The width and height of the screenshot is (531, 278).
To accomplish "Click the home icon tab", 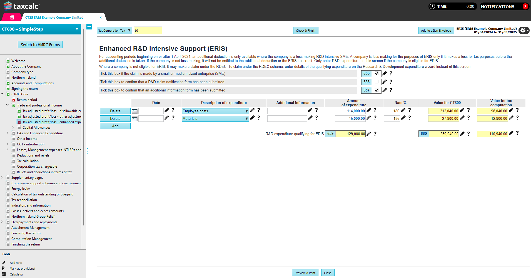I will [12, 17].
